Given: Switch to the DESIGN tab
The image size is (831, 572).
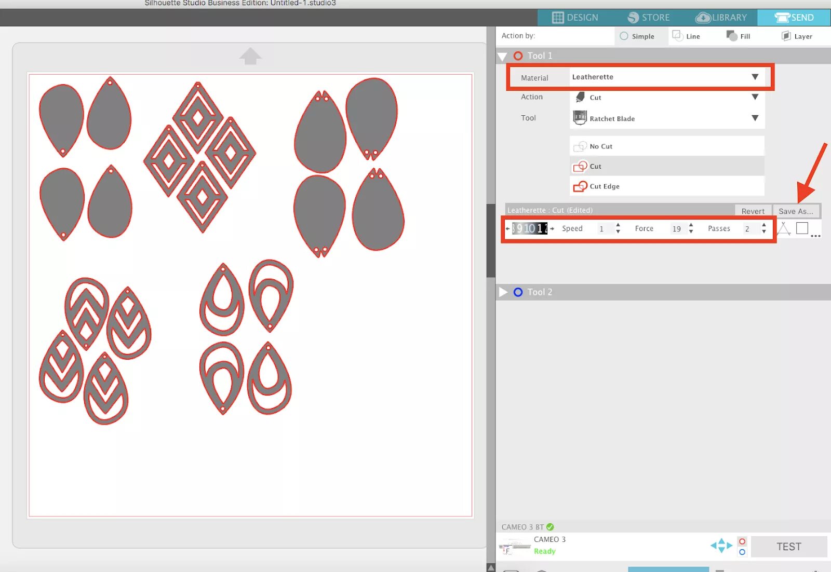Looking at the screenshot, I should (574, 18).
